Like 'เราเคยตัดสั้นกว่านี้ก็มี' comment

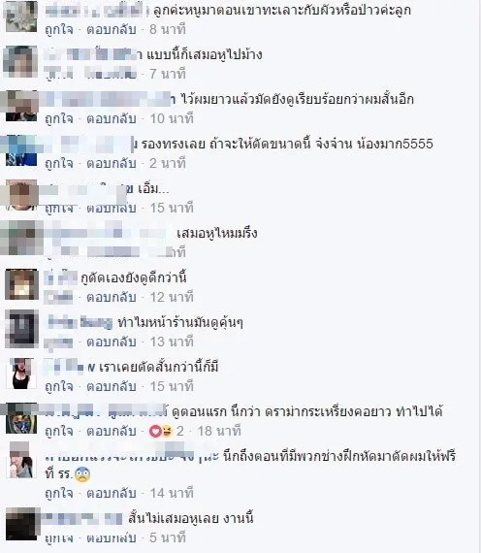point(59,386)
